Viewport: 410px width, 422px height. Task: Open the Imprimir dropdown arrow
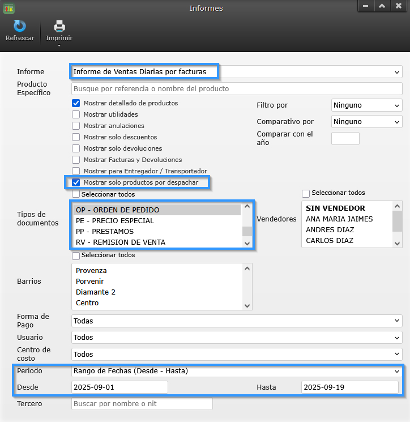pyautogui.click(x=59, y=45)
